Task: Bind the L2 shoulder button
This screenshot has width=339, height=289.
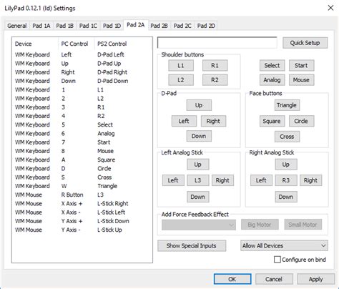Action: 181,80
